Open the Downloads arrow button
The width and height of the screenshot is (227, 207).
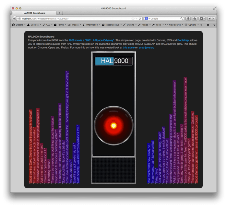click(x=188, y=18)
